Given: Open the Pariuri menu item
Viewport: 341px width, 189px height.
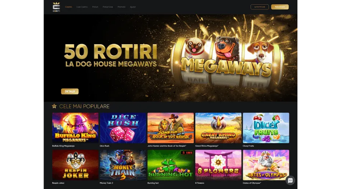Looking at the screenshot, I should coord(95,7).
